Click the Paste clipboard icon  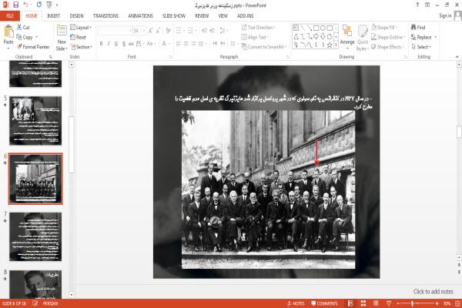tap(8, 32)
